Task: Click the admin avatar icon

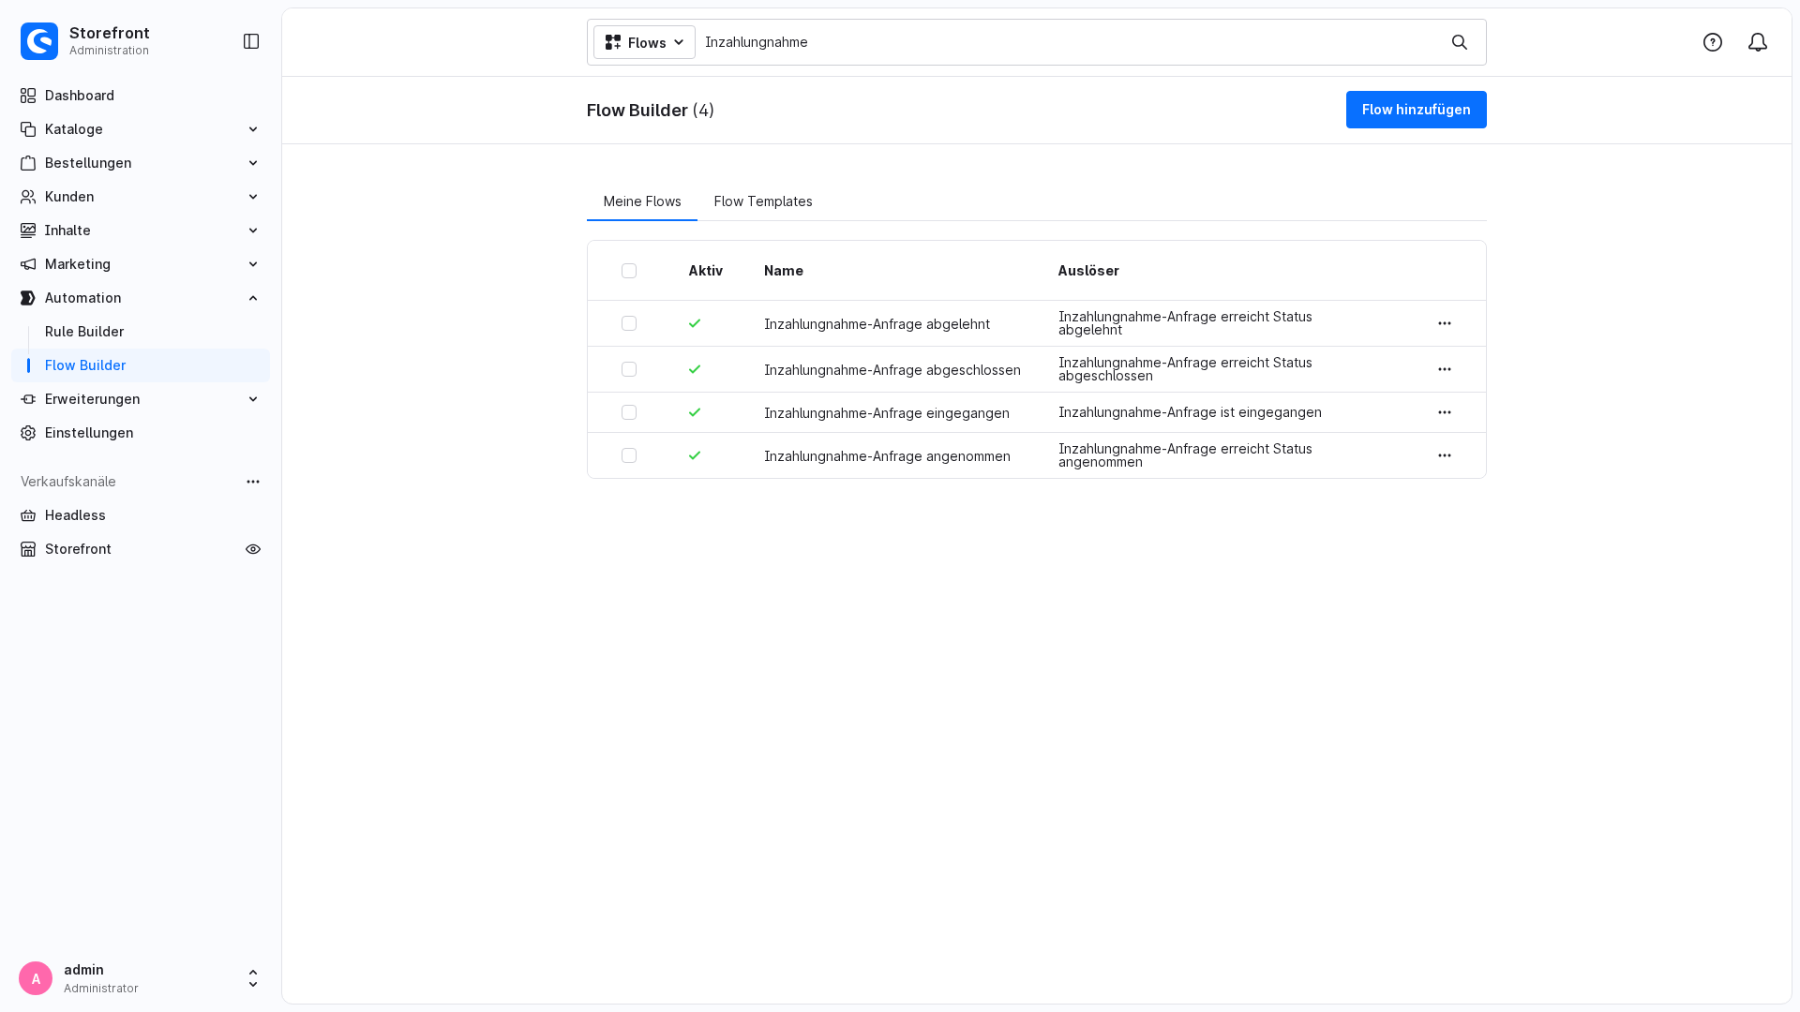Action: coord(36,978)
